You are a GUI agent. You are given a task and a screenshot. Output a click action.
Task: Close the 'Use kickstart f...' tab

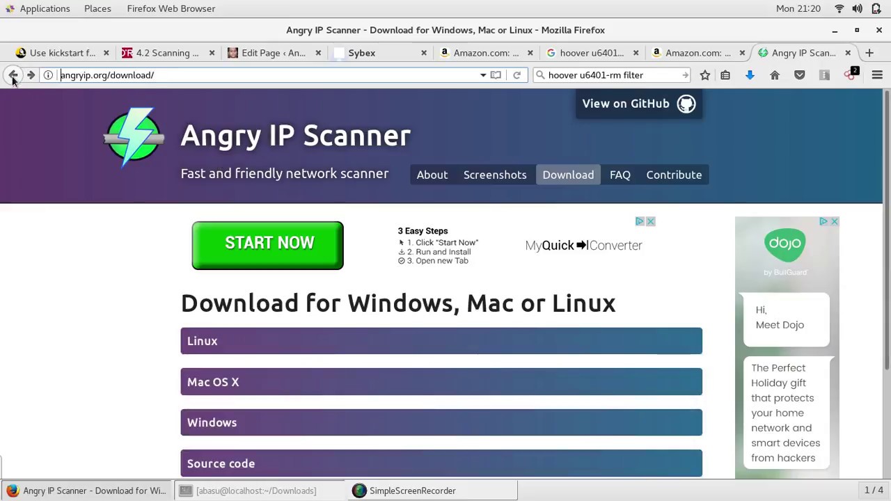pos(106,53)
